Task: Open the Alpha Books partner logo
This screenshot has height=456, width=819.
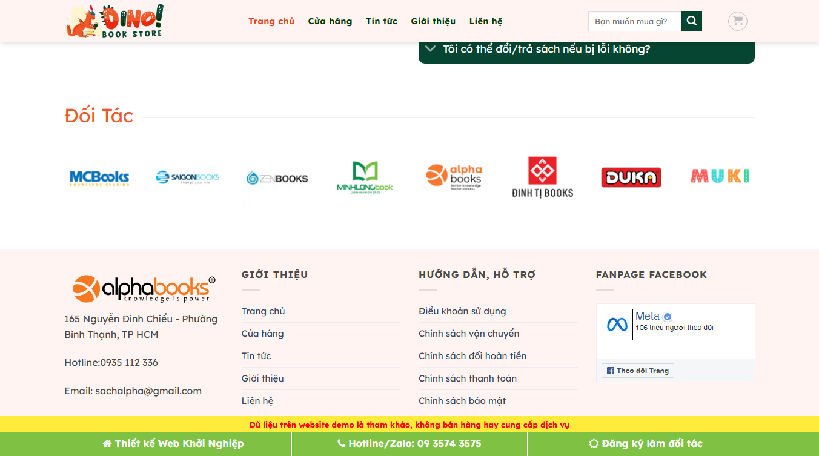Action: click(454, 177)
